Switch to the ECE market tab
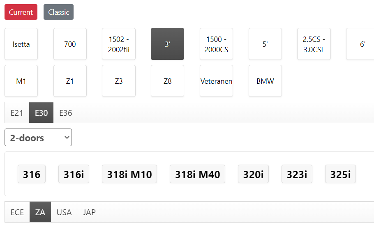Viewport: 374px width, 225px height. (17, 212)
